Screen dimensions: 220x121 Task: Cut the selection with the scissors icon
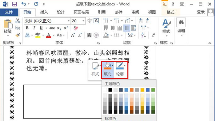pyautogui.click(x=18, y=21)
